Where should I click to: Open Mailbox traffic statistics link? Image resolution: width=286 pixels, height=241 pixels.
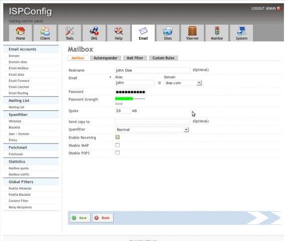[x=19, y=174]
